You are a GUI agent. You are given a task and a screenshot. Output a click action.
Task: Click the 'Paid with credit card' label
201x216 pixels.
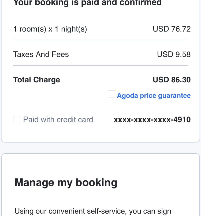(58, 119)
